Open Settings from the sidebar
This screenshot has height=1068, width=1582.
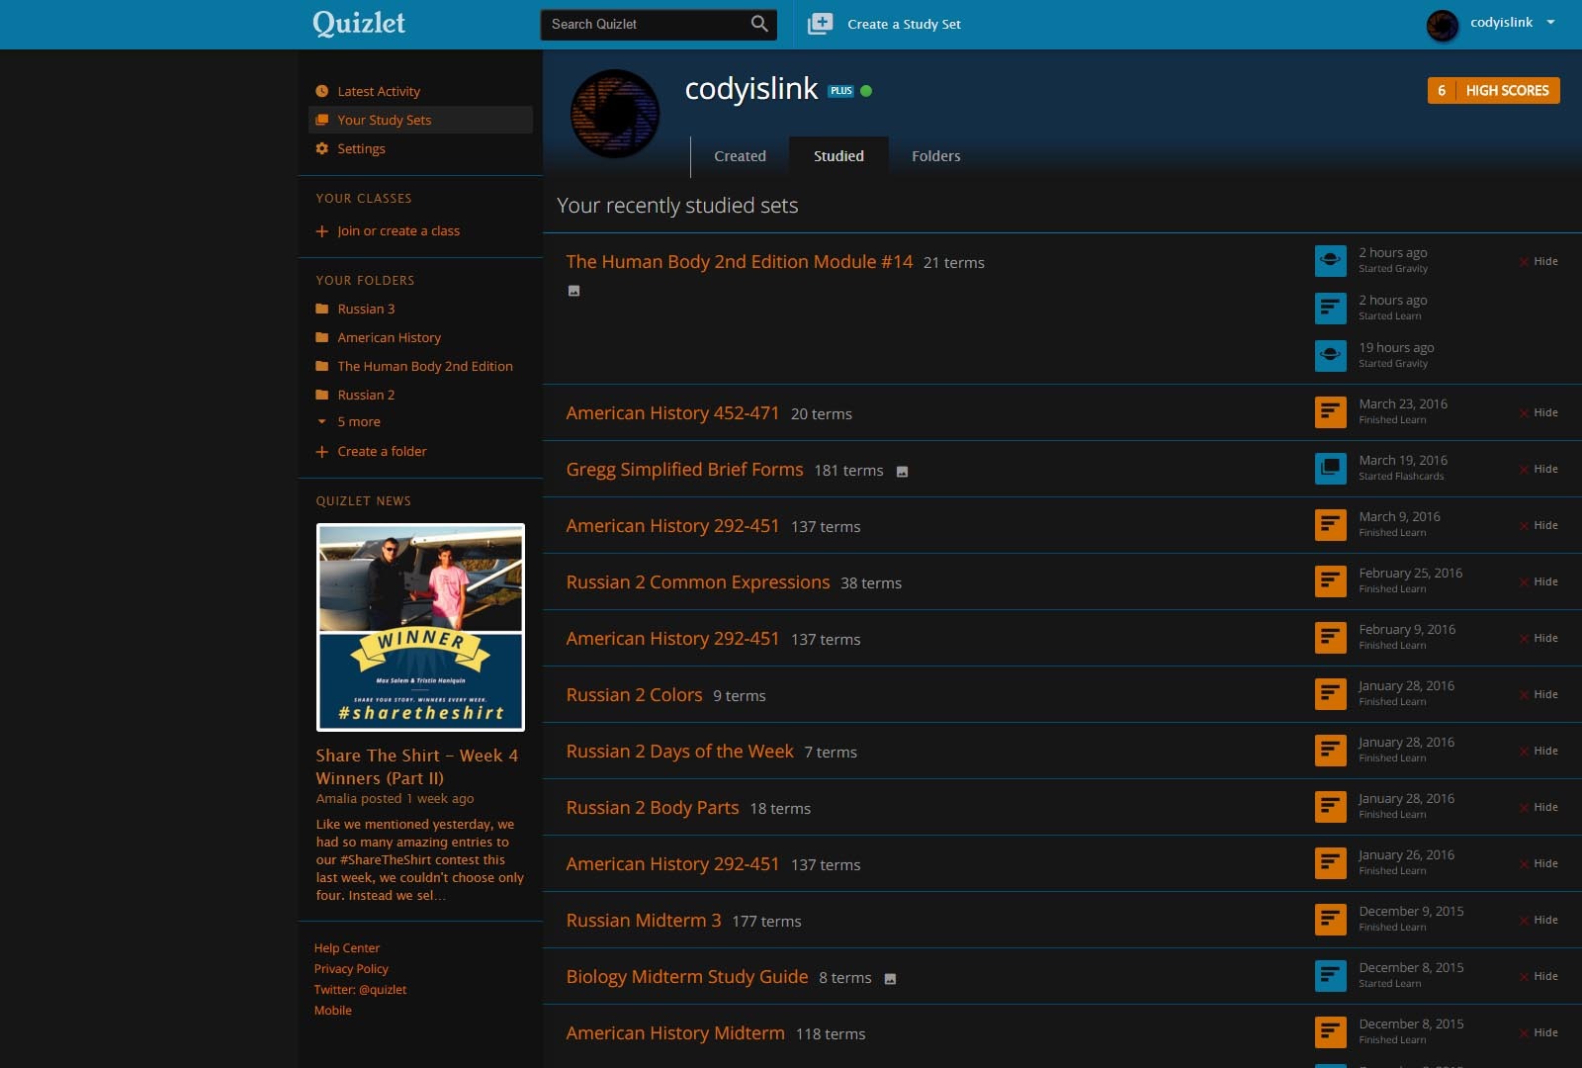click(361, 148)
